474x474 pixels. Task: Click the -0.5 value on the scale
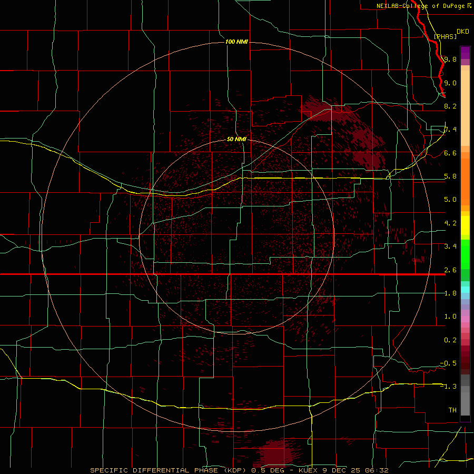[448, 363]
